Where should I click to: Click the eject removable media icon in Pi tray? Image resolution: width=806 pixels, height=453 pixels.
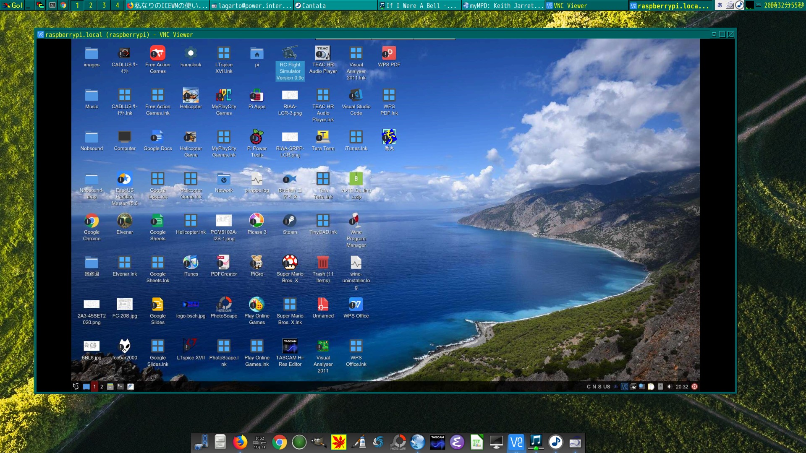click(x=660, y=386)
